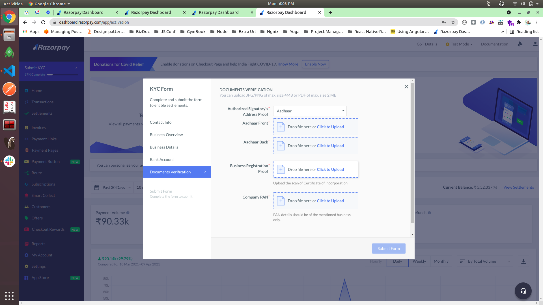The image size is (543, 305).
Task: Open Documentation link
Action: coord(494,44)
